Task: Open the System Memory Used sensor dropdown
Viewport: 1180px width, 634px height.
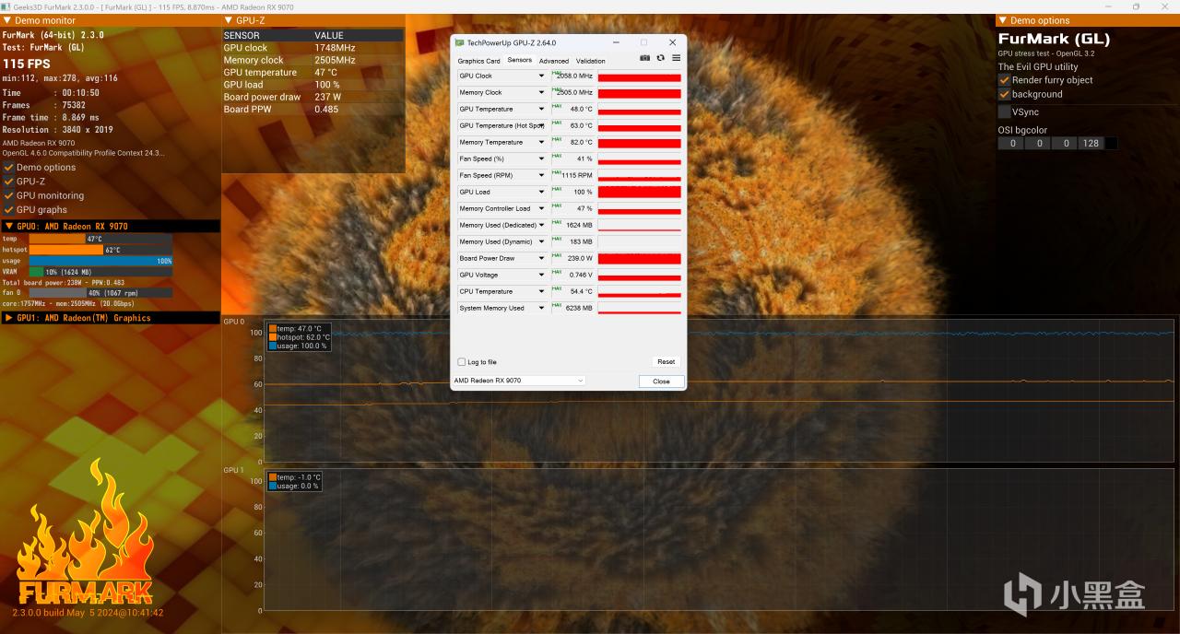Action: pyautogui.click(x=541, y=309)
